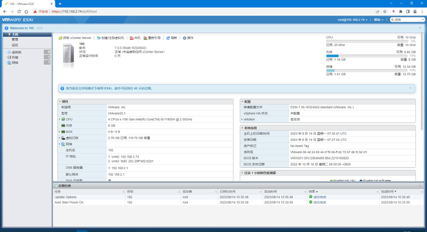
Task: Click the blue 刷新 refresh icon
Action: [168, 38]
